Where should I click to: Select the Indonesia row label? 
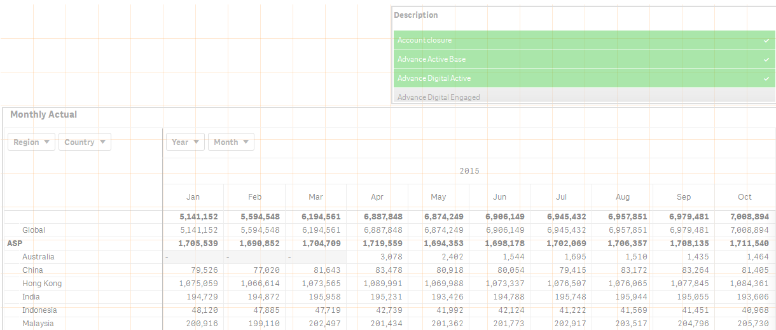(x=39, y=310)
